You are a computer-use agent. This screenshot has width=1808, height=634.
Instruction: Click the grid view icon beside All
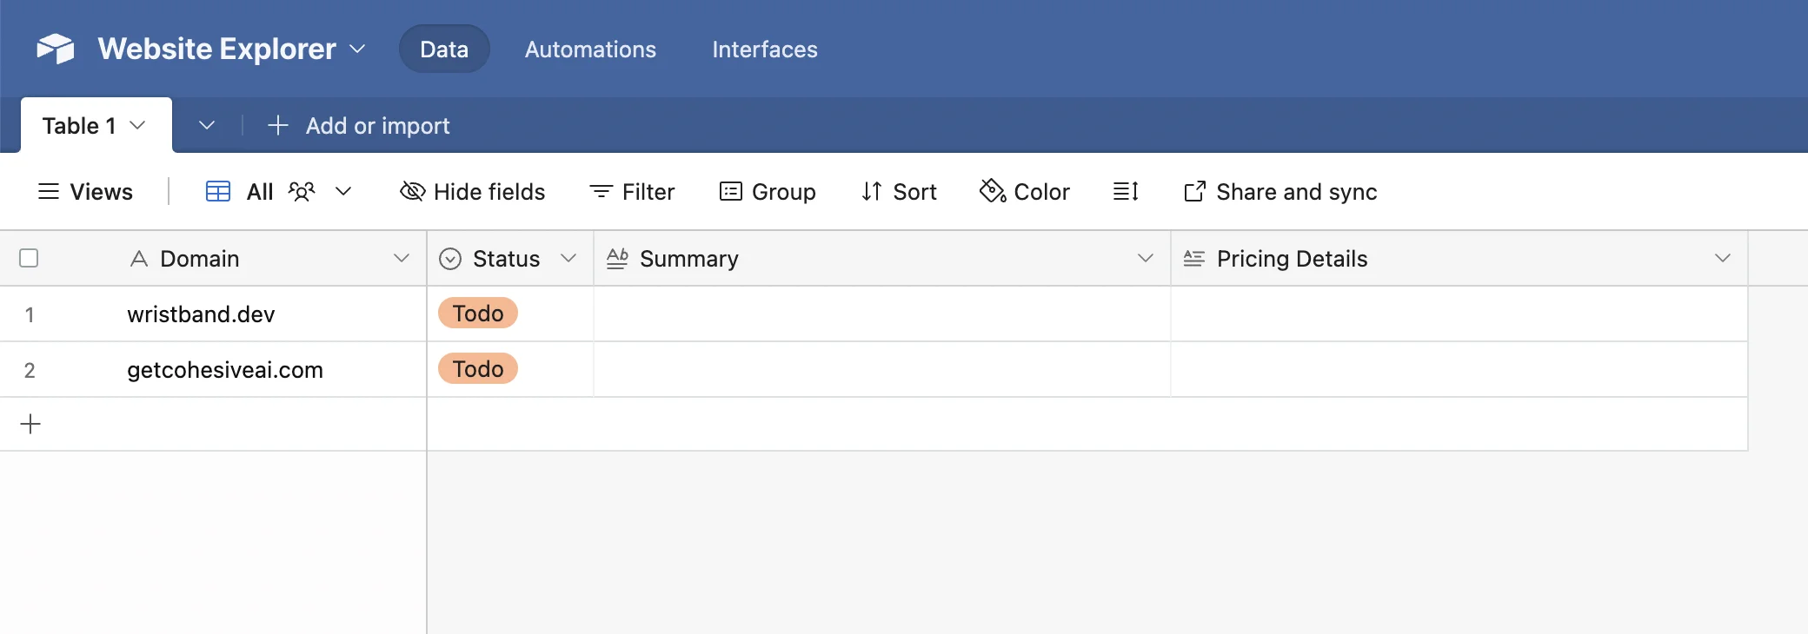tap(218, 191)
